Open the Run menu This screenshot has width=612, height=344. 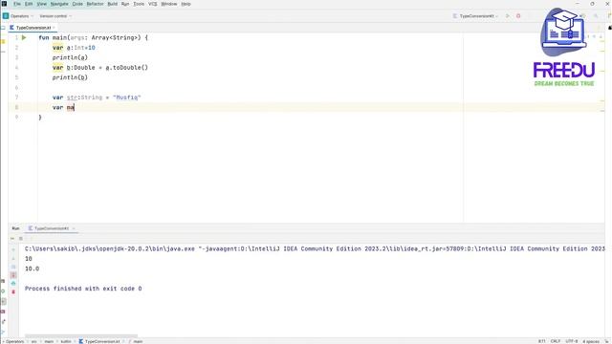125,4
